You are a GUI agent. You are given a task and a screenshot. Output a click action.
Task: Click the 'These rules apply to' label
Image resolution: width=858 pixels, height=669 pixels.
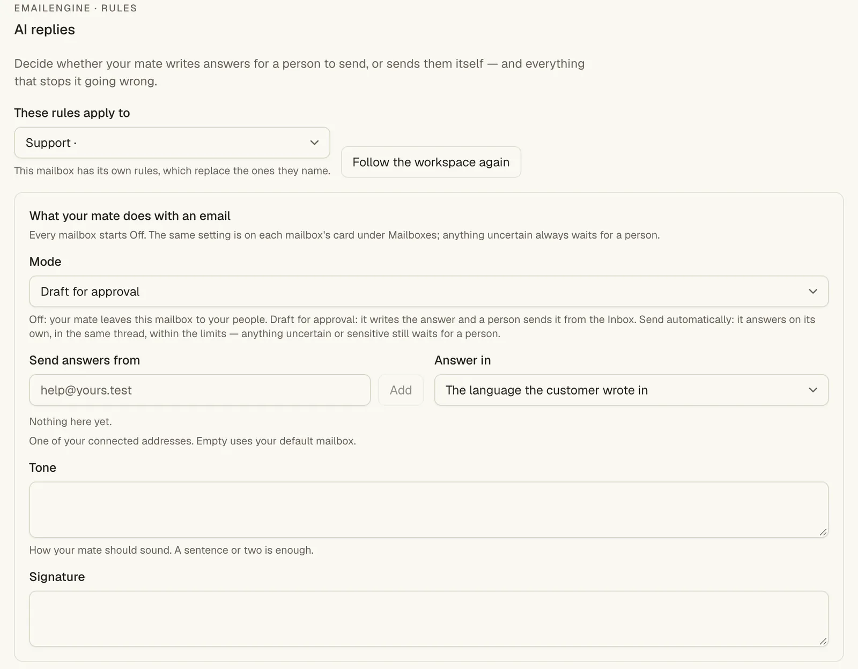[x=72, y=113]
